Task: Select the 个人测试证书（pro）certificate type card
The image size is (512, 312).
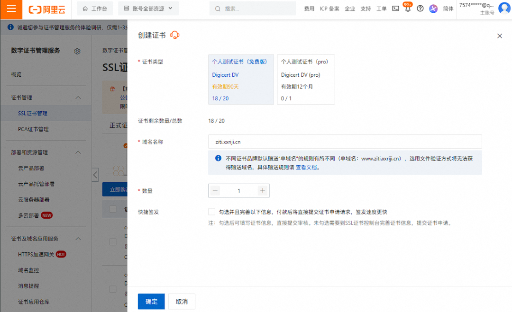Action: pos(306,79)
